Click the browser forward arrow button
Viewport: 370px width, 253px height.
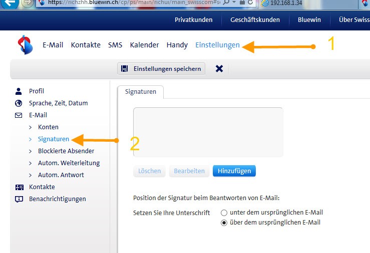point(27,3)
